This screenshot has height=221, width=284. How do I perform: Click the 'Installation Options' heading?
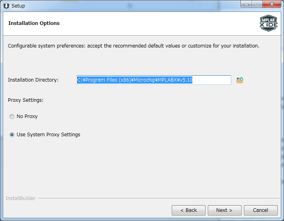(34, 23)
